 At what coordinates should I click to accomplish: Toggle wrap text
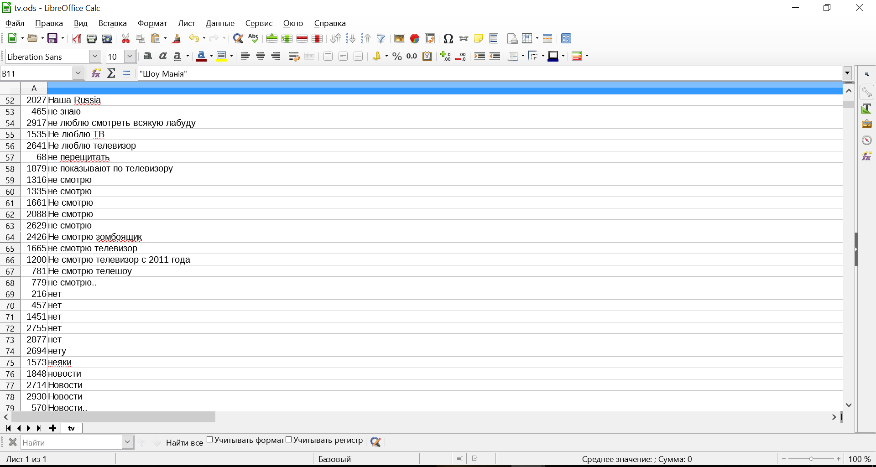tap(294, 56)
